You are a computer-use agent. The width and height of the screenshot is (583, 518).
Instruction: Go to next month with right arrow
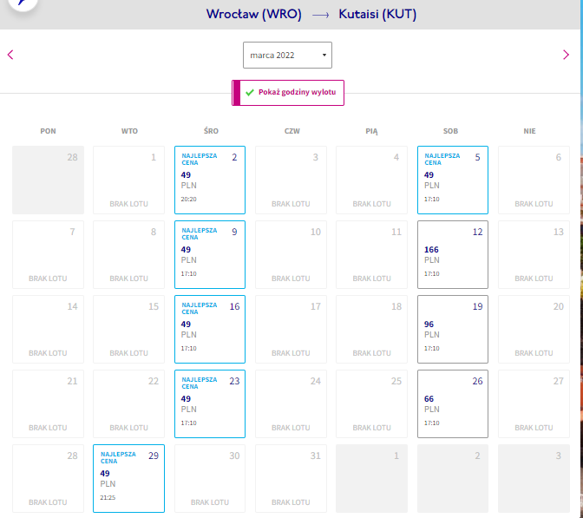tap(566, 55)
